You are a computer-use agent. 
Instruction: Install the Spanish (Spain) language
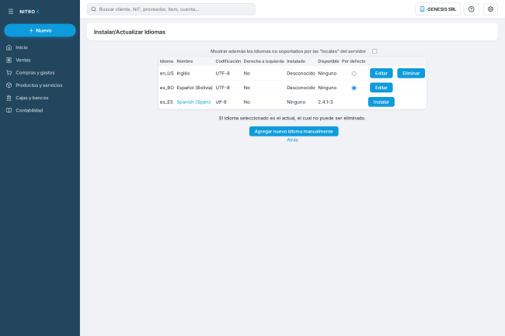point(381,102)
